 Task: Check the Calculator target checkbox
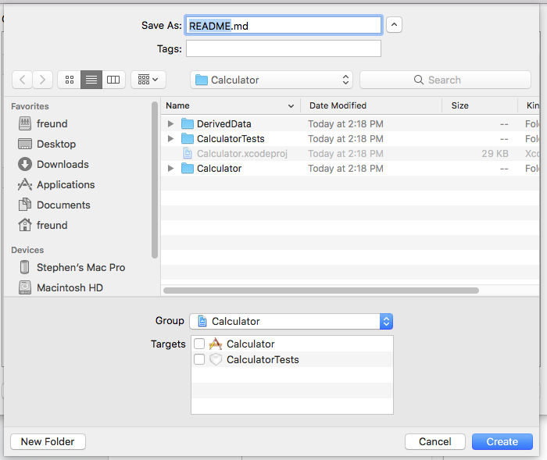click(199, 344)
